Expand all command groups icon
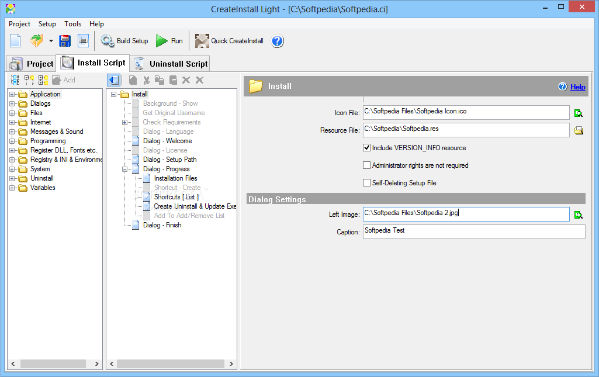The height and width of the screenshot is (377, 599). 43,80
